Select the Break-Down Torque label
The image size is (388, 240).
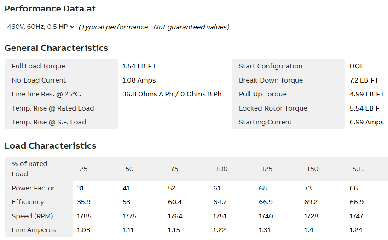[x=271, y=80]
